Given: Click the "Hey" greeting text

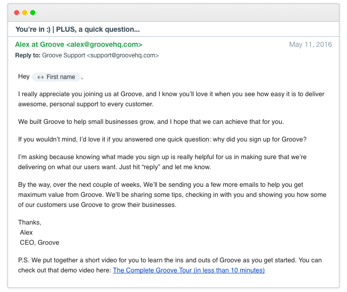Looking at the screenshot, I should pyautogui.click(x=24, y=77).
